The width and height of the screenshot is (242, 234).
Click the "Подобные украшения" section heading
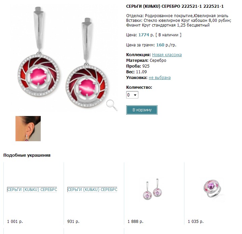tap(27, 155)
